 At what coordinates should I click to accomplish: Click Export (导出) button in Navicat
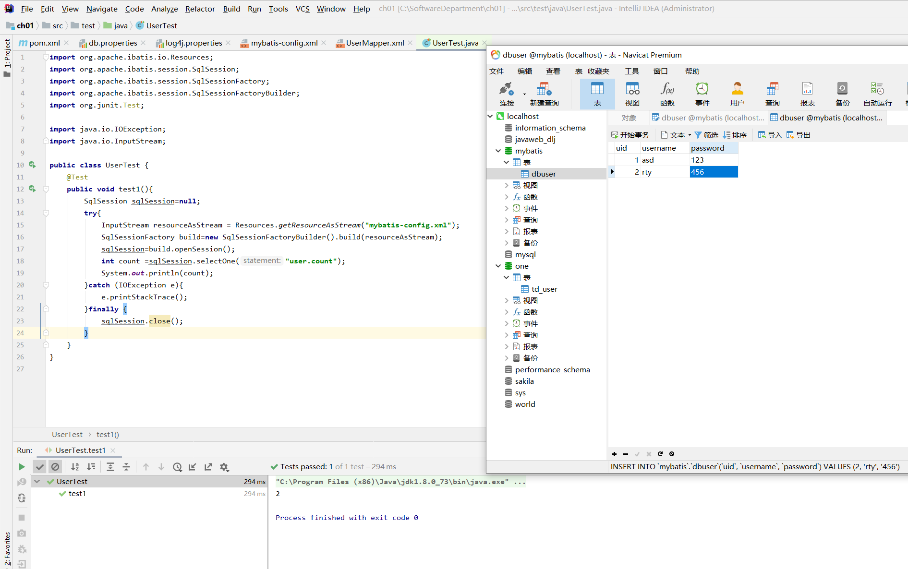[x=798, y=135]
